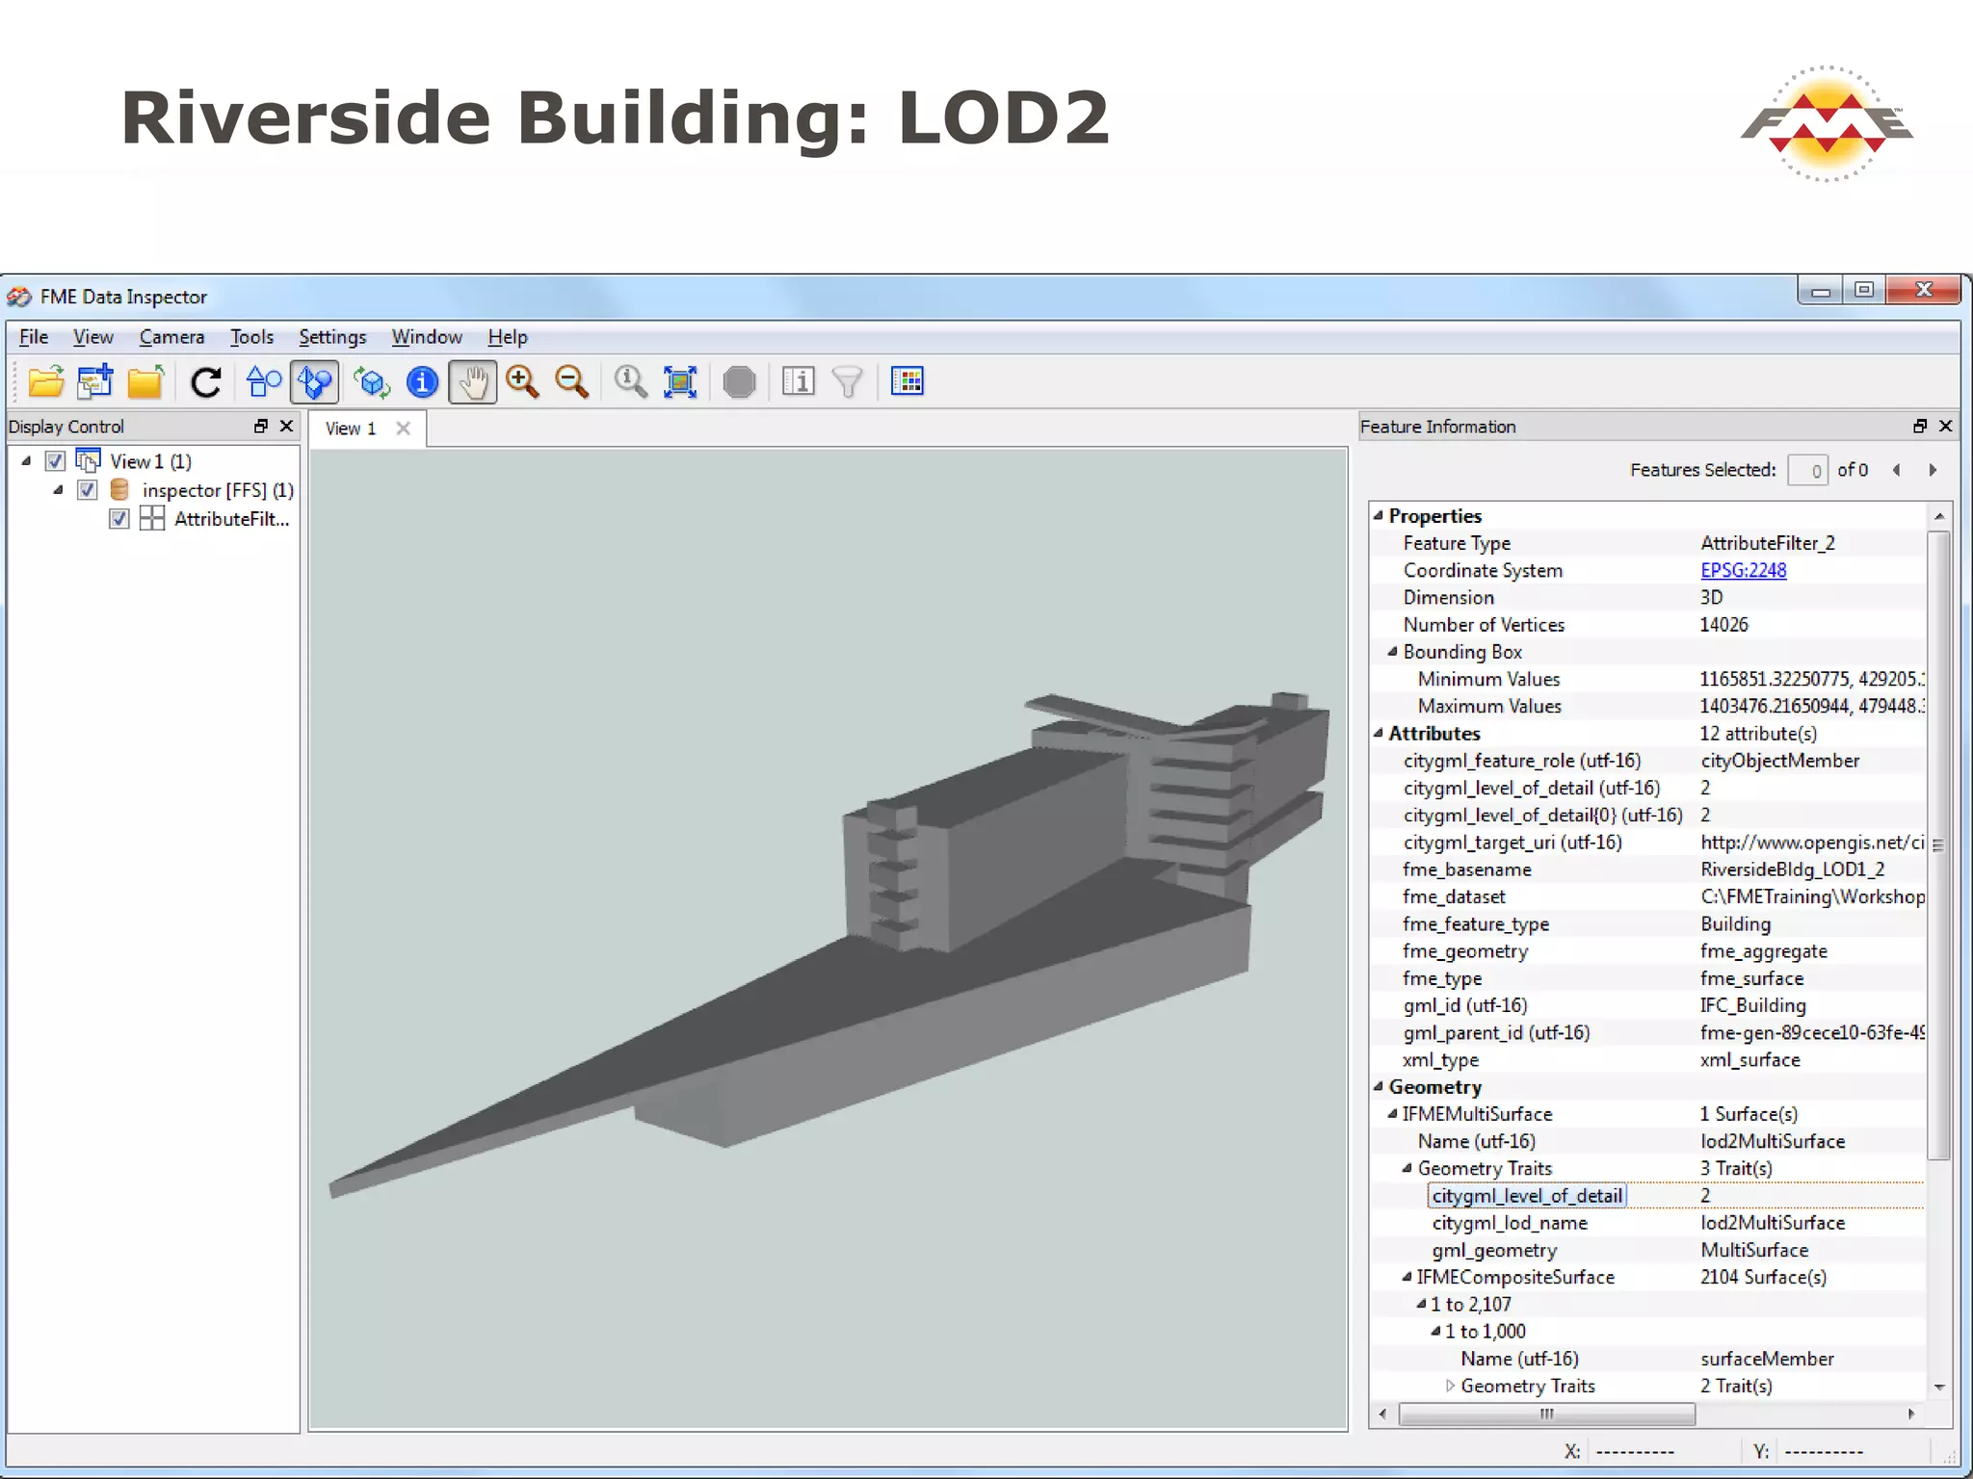Click the horizontal scrollbar thumb
1973x1479 pixels.
pyautogui.click(x=1546, y=1414)
